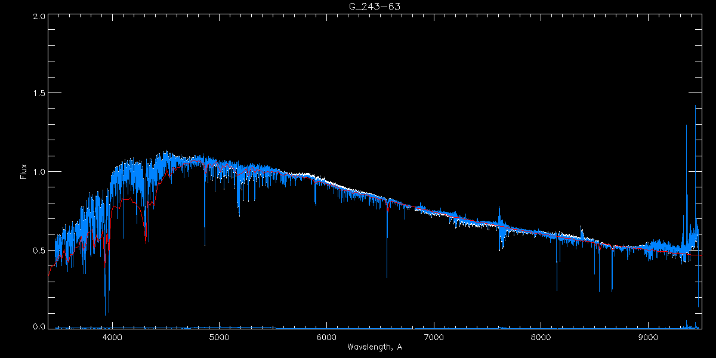Click the 5000 wavelength tick label
716x358 pixels.
[x=220, y=337]
